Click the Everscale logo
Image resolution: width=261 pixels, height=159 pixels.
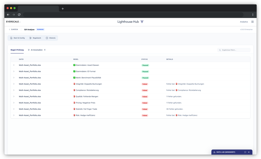coord(13,22)
